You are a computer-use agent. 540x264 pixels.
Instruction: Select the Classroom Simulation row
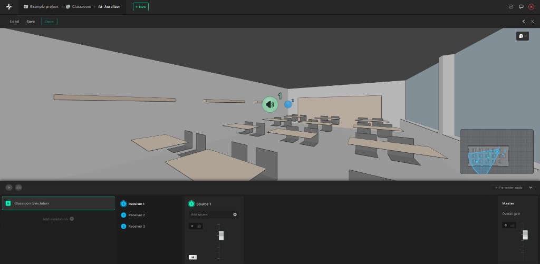tap(58, 203)
